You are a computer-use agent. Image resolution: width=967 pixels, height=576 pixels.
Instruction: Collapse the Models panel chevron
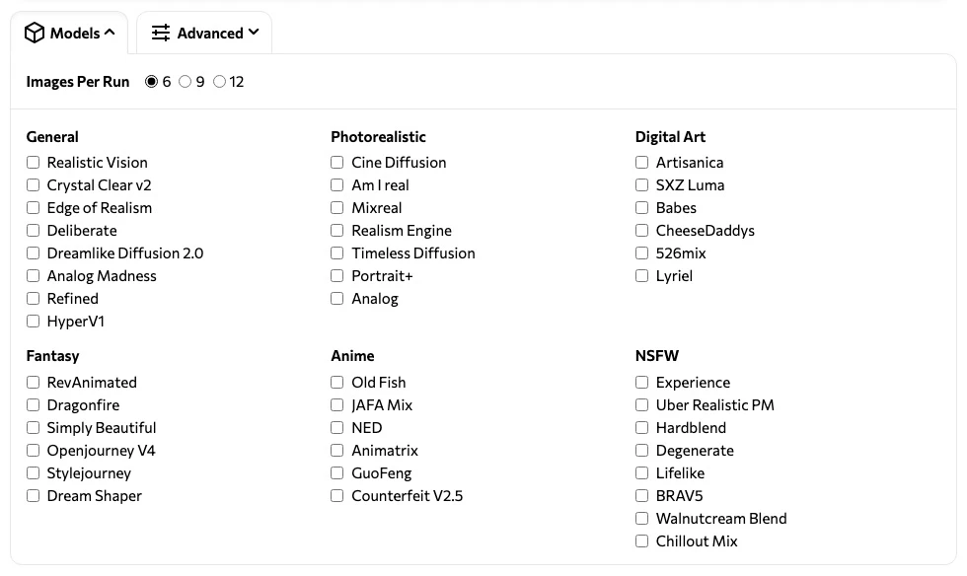click(x=110, y=33)
